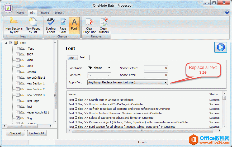Open the help question mark icon
This screenshot has height=147, width=232.
[227, 12]
